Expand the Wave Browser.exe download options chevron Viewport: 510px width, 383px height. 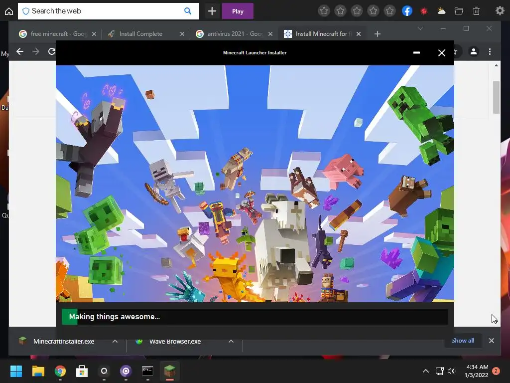tap(231, 341)
